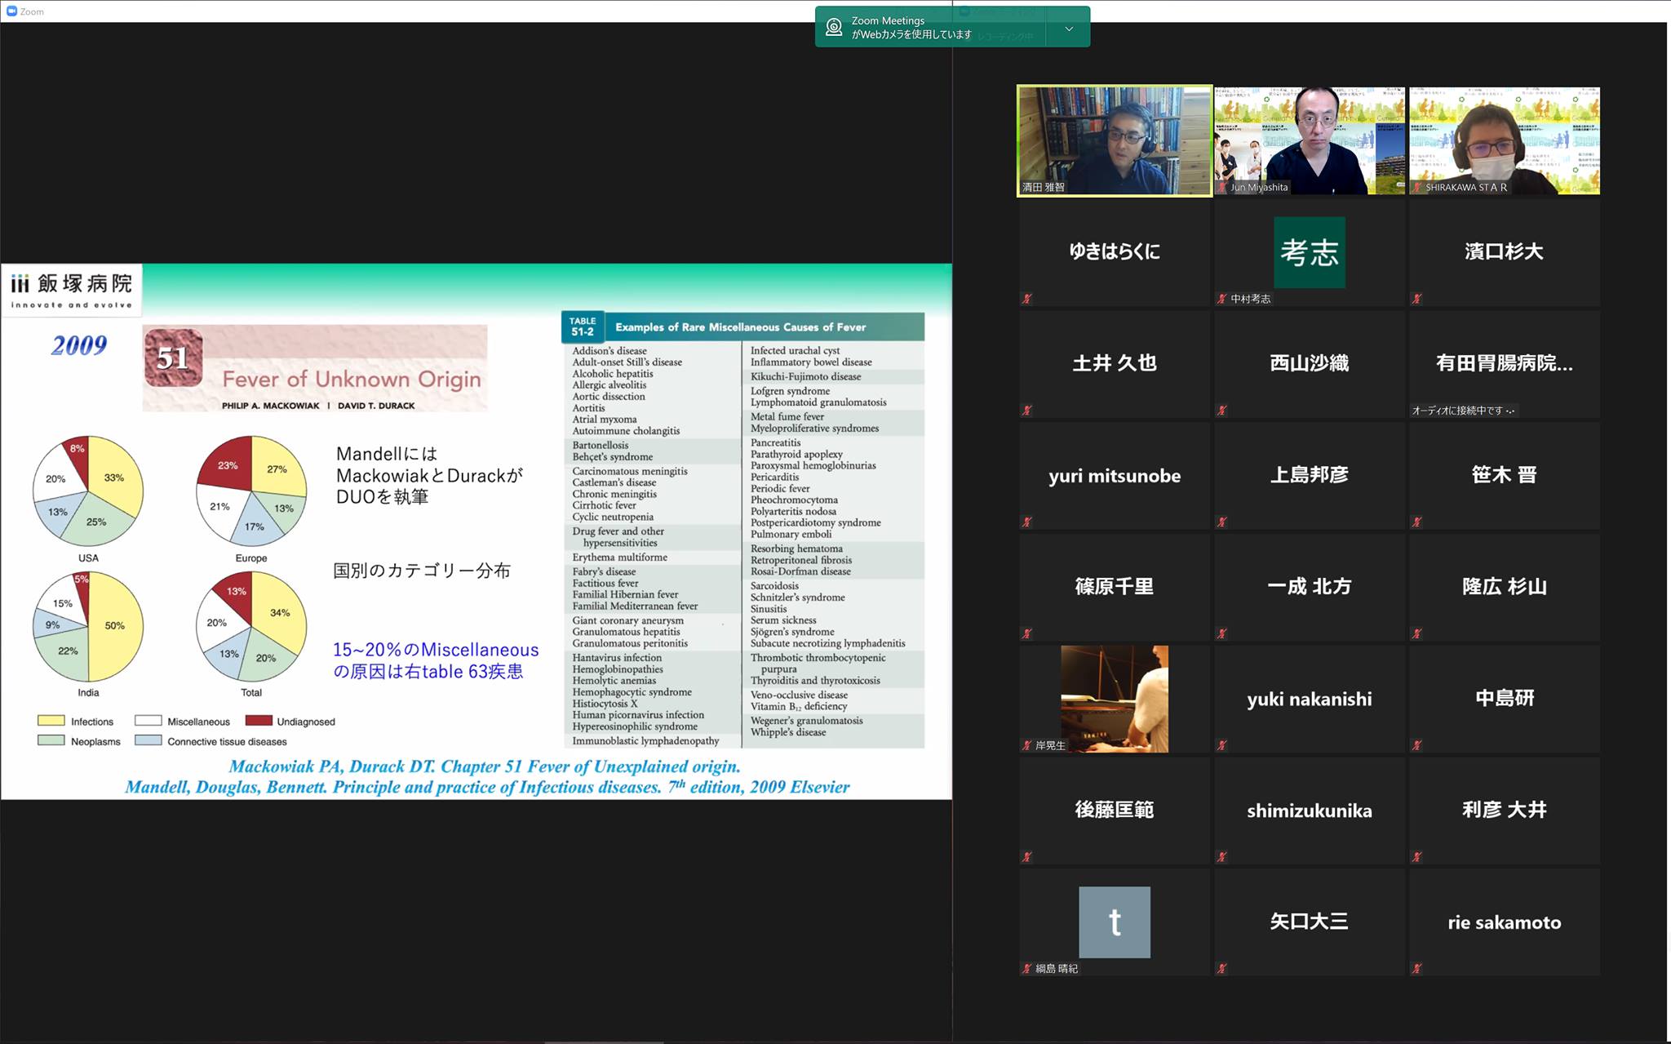The height and width of the screenshot is (1044, 1671).
Task: Click the USA pie chart on the slide
Action: pyautogui.click(x=88, y=491)
